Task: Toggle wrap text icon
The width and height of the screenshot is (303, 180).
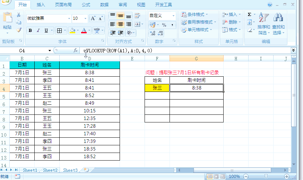Action: [x=137, y=16]
